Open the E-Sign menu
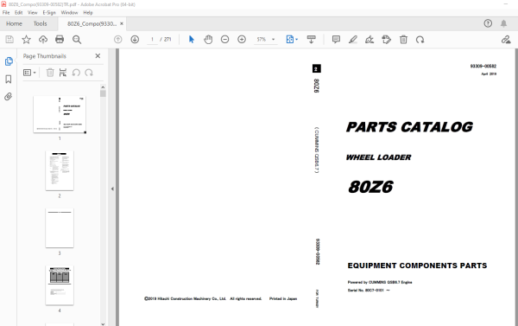Viewport: 518px width, 326px height. [x=49, y=13]
